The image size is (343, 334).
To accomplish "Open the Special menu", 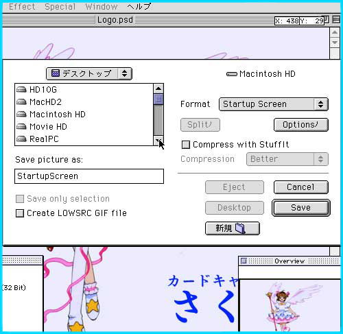I will [x=60, y=7].
